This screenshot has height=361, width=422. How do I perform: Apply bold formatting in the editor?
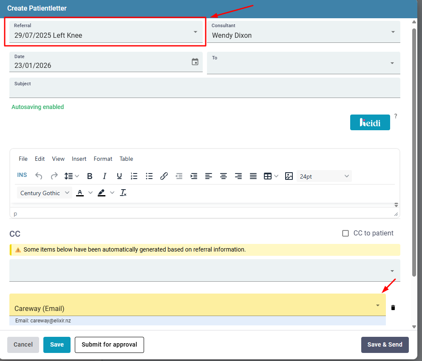coord(90,176)
